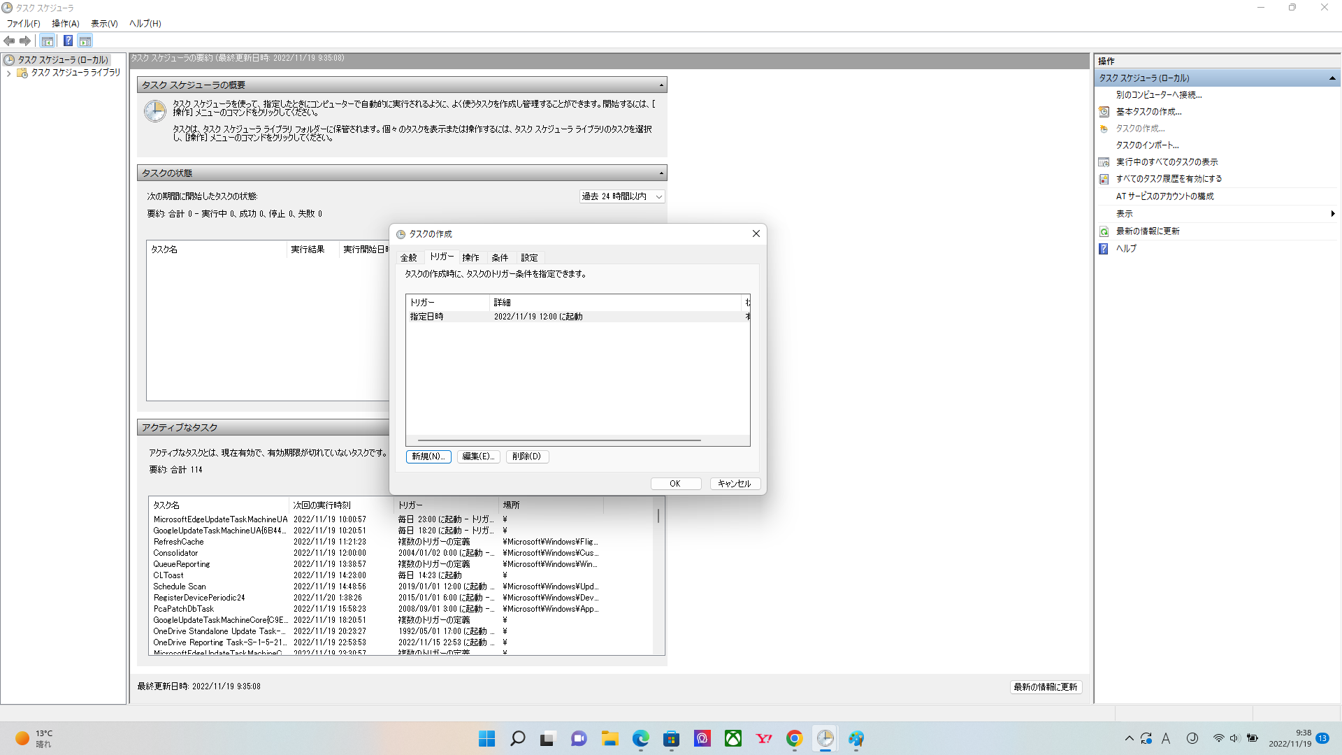
Task: Switch to the 条件 tab in dialog
Action: click(500, 258)
